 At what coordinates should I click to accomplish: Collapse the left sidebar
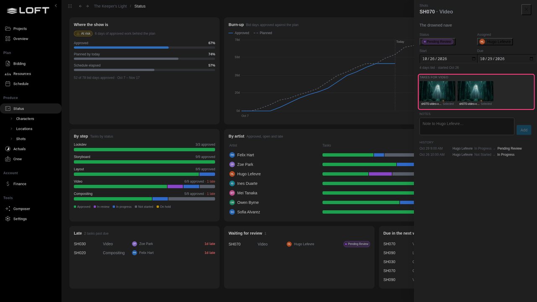(x=56, y=6)
